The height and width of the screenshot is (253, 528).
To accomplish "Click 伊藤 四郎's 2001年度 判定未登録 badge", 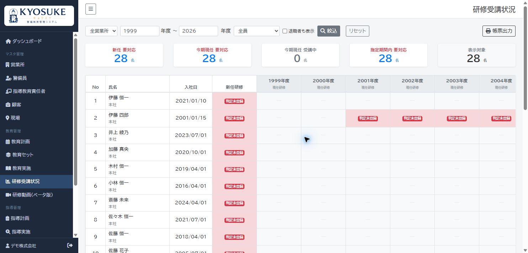I will [368, 119].
